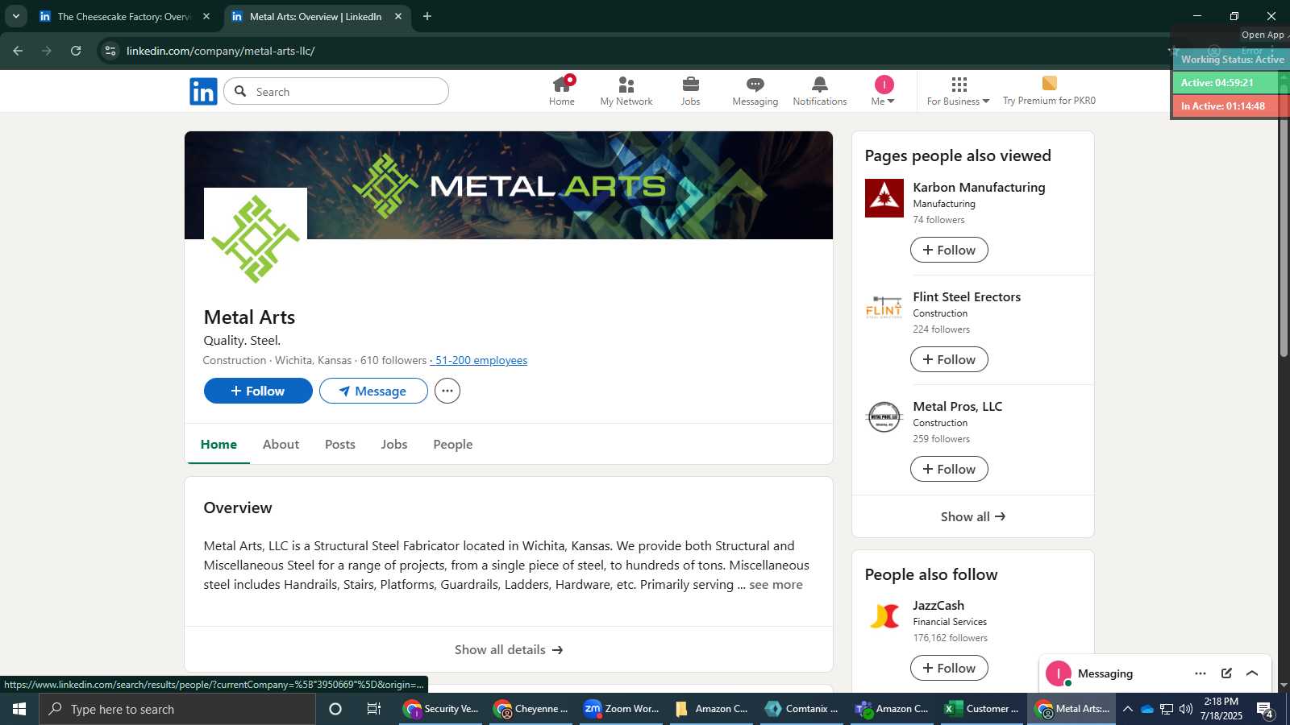Open the Notifications bell icon
Viewport: 1290px width, 725px height.
click(x=820, y=91)
